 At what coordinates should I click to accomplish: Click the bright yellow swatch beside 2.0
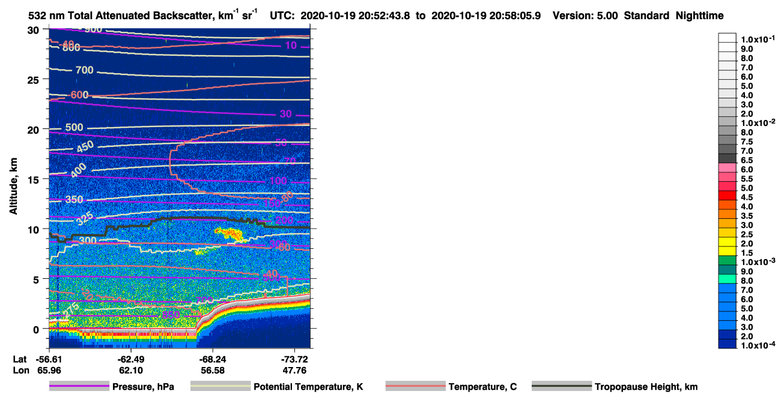pyautogui.click(x=728, y=242)
